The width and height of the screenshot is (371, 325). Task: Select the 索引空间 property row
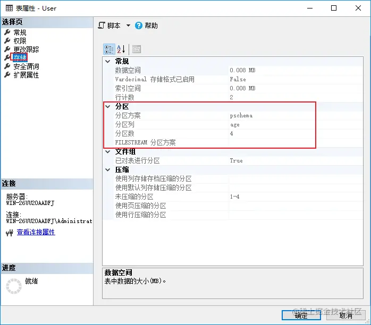[x=238, y=88]
